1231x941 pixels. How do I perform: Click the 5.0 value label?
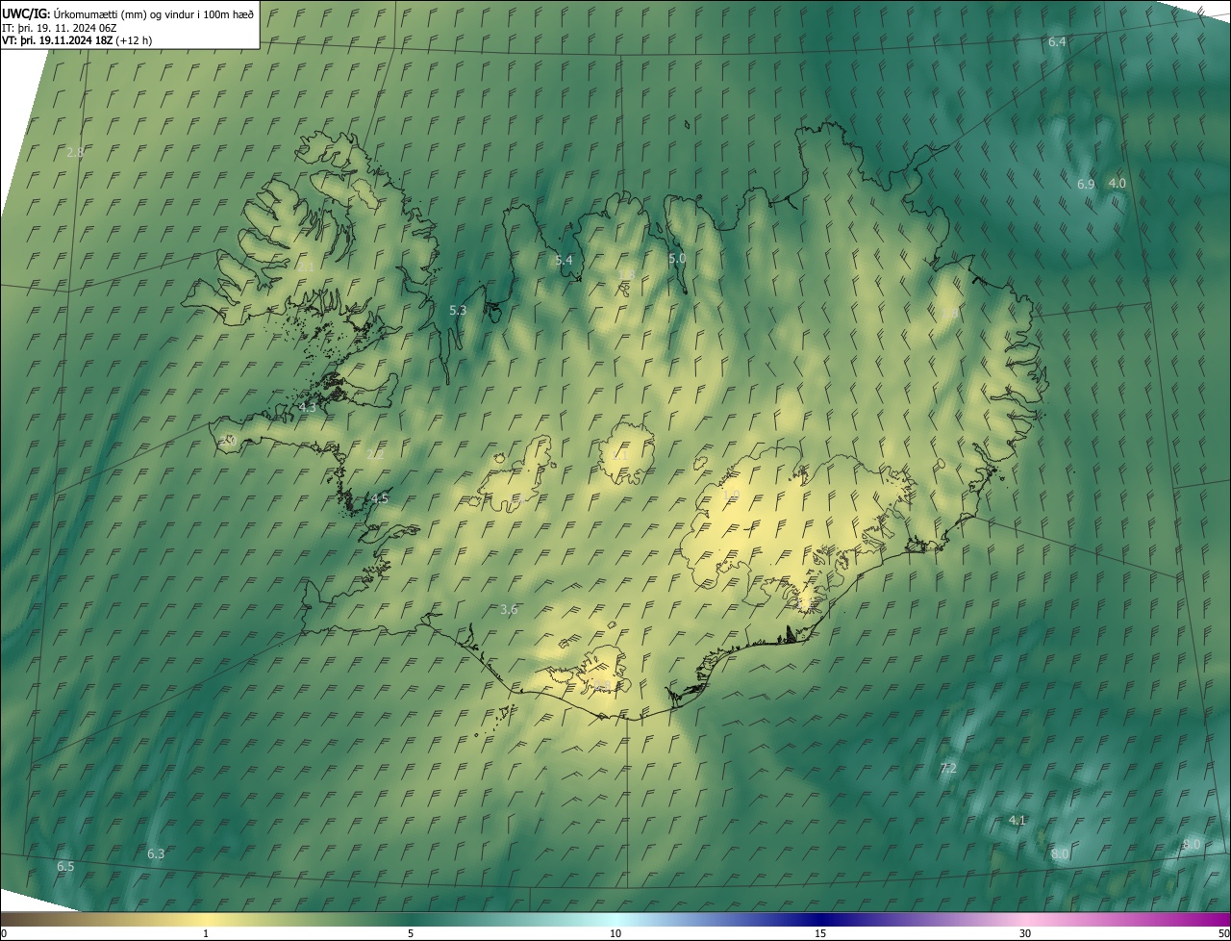click(x=677, y=258)
